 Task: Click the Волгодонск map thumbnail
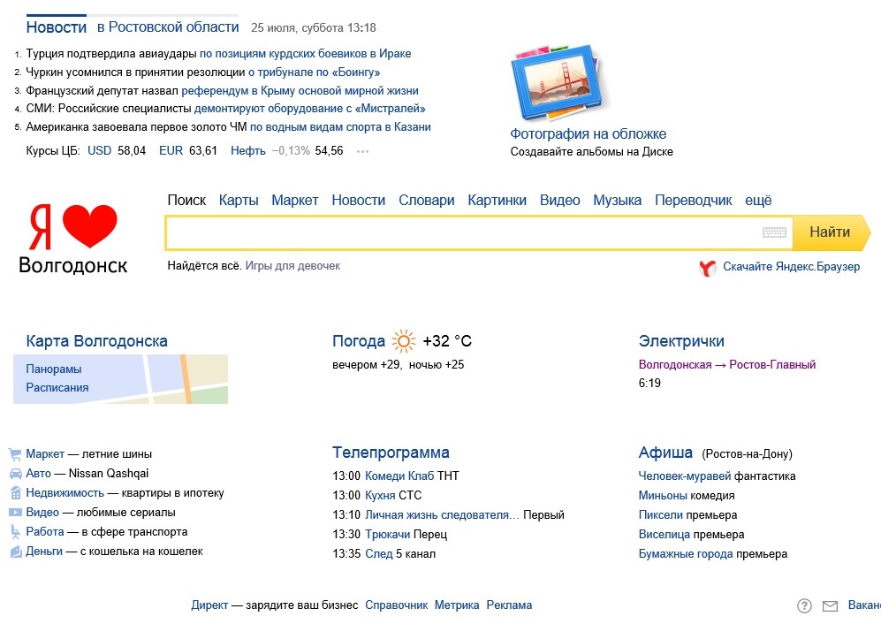120,379
